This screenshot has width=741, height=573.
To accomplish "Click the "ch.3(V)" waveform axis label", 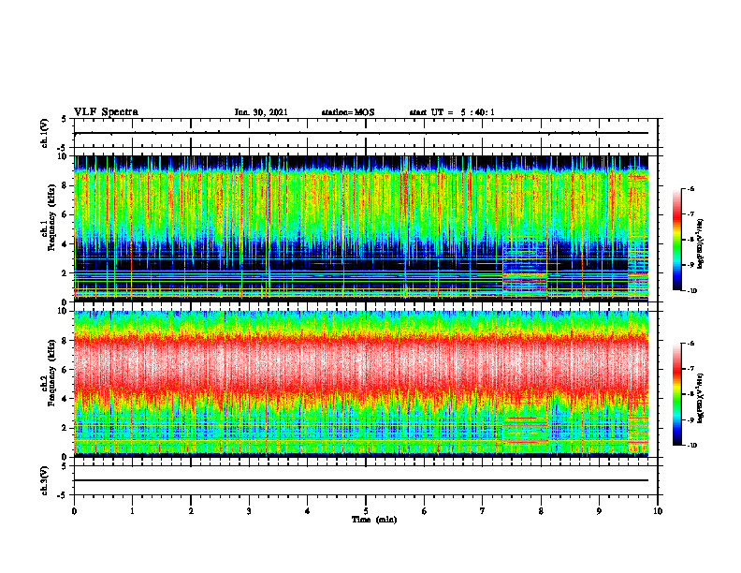I will [x=45, y=480].
